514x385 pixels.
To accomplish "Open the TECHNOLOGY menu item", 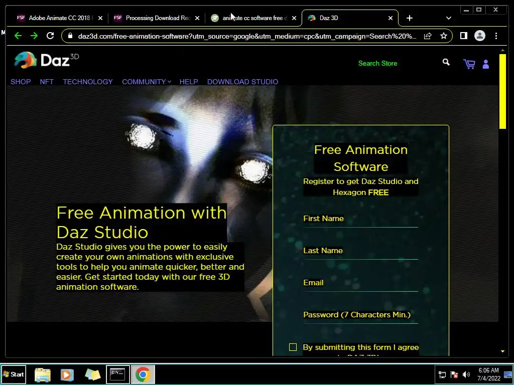I will tap(88, 82).
